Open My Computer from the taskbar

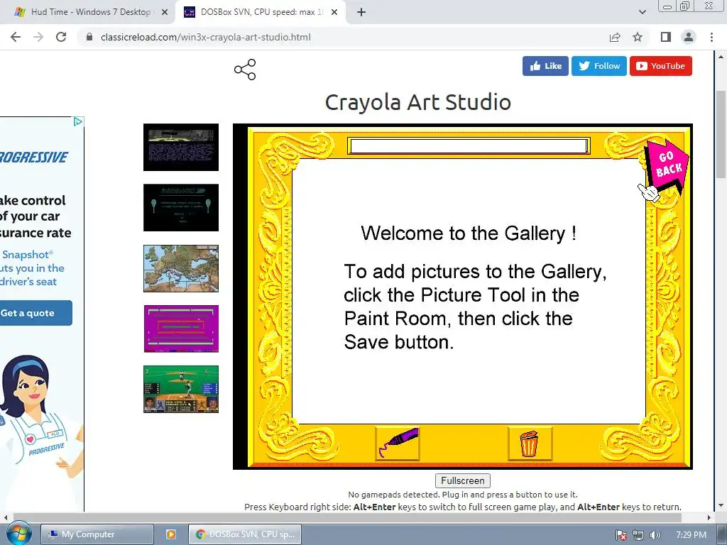97,534
